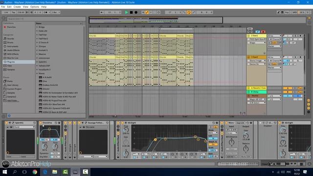Open Key map mode
This screenshot has width=313, height=176.
pos(287,12)
